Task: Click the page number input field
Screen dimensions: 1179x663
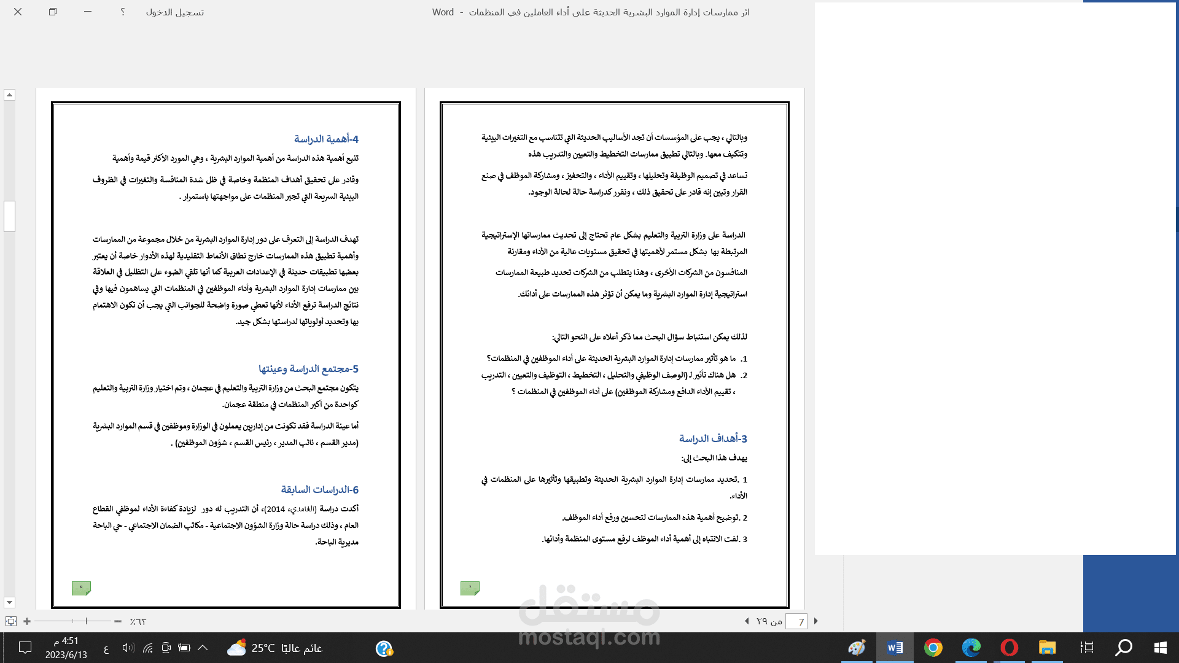Action: pyautogui.click(x=796, y=622)
